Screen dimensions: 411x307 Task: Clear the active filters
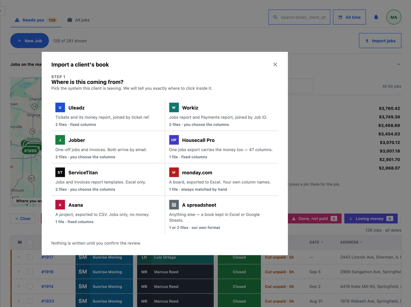point(23,218)
